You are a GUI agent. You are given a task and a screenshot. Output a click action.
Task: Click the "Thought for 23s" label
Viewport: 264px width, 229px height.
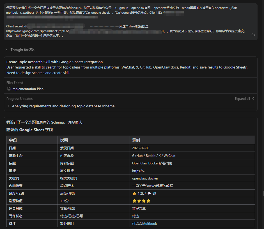tap(22, 50)
